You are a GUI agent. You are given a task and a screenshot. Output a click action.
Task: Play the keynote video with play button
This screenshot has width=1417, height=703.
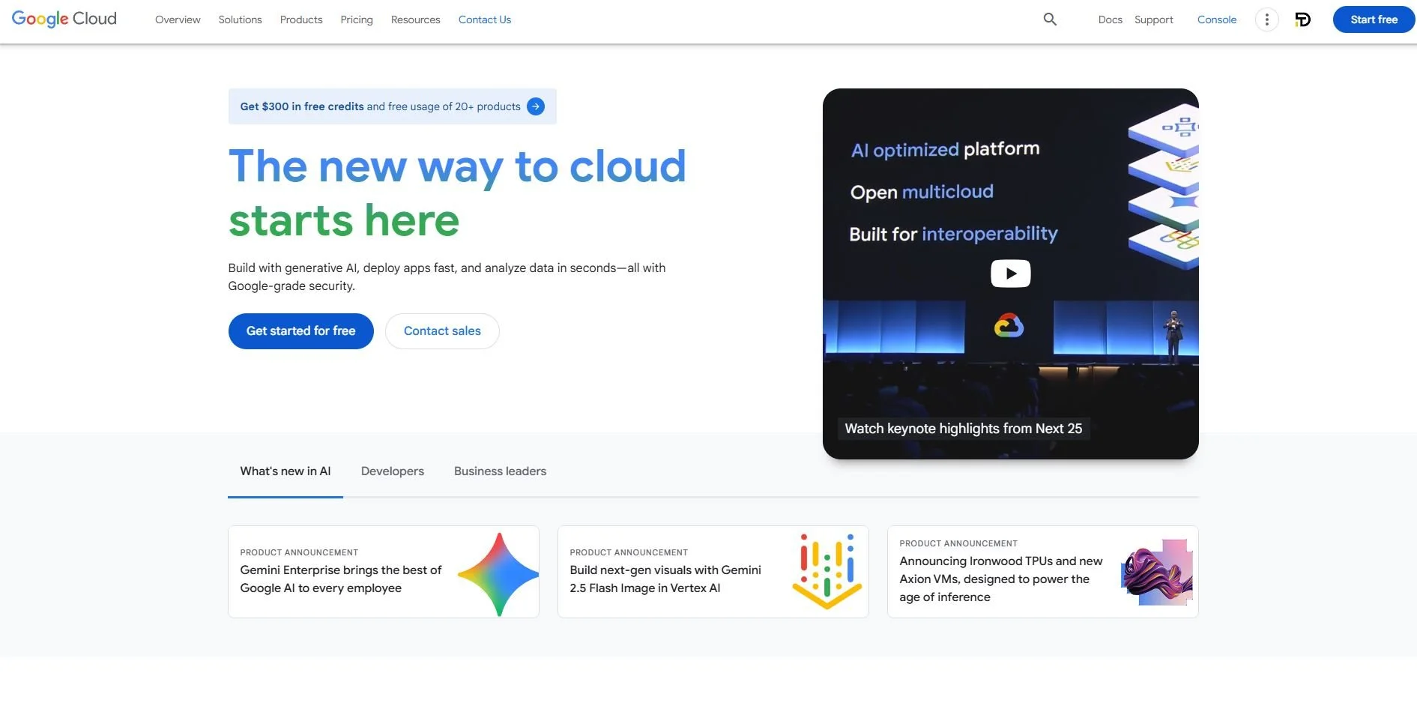(x=1010, y=274)
